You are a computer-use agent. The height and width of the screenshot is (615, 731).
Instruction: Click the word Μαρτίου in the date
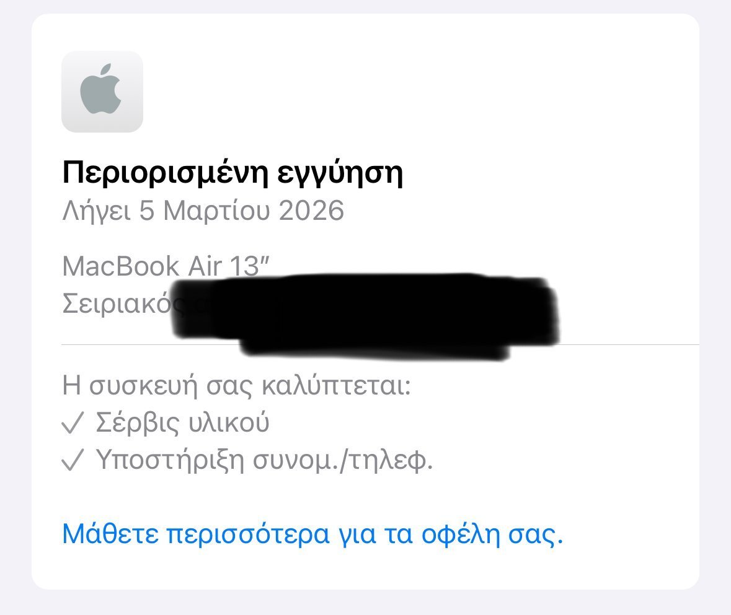tap(216, 211)
